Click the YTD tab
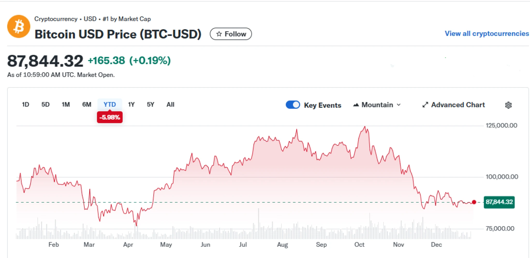 [110, 105]
